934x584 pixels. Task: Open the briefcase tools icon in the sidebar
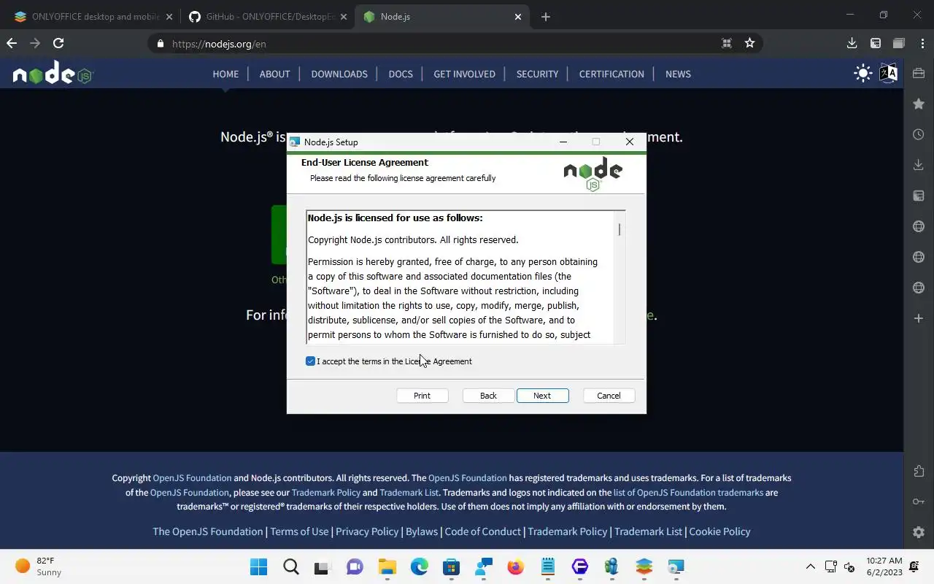pyautogui.click(x=919, y=73)
